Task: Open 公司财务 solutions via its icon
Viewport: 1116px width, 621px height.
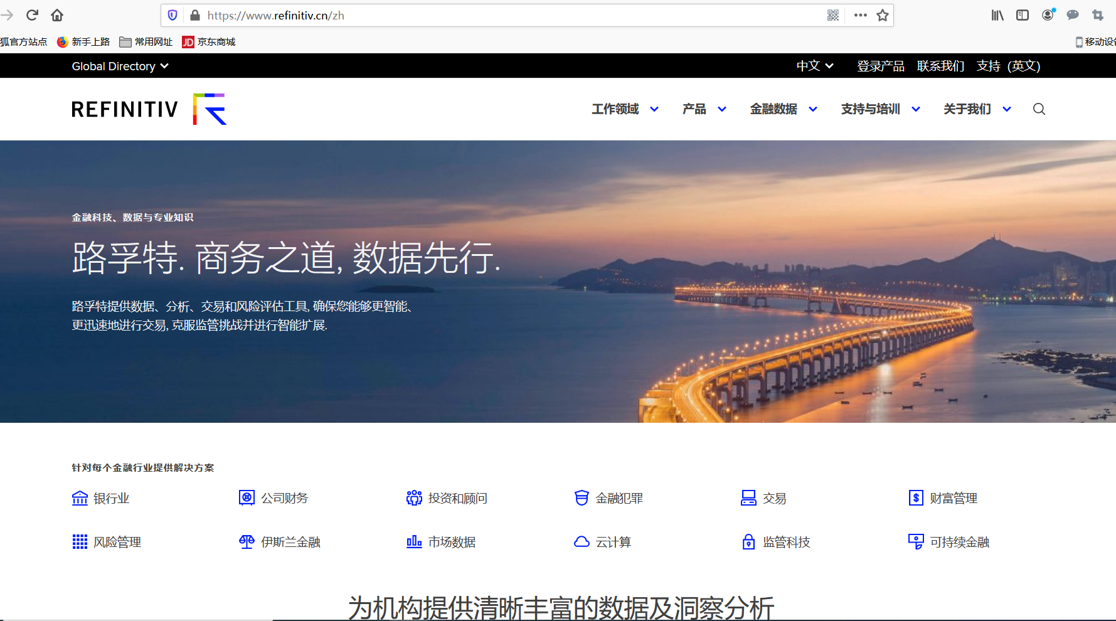Action: pos(246,497)
